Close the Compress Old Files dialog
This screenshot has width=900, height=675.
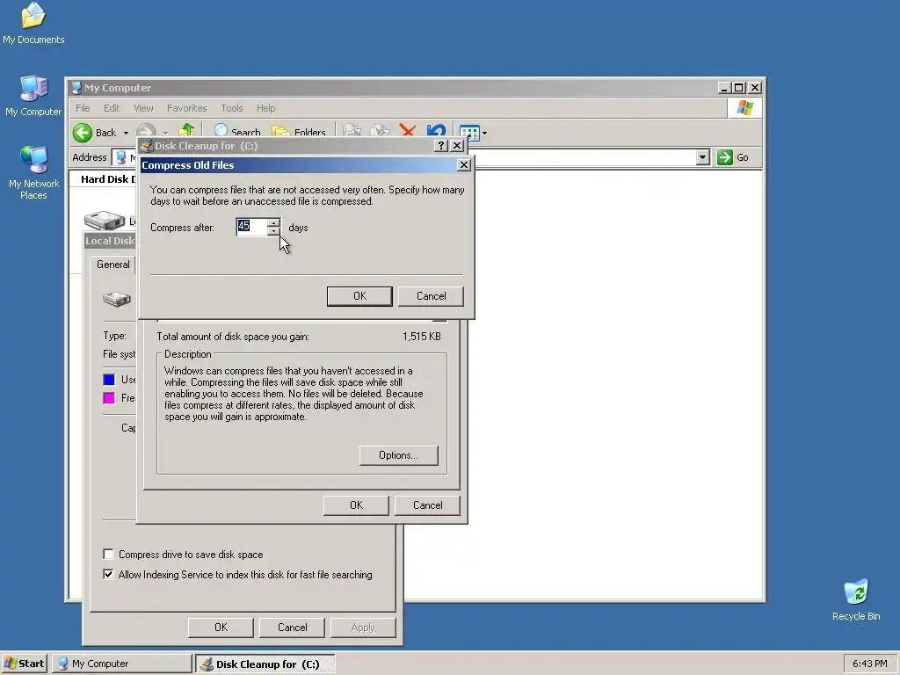coord(464,165)
